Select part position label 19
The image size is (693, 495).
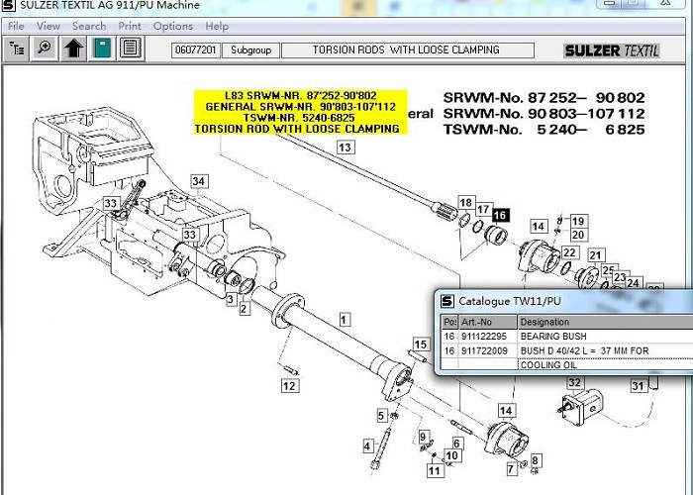coord(578,221)
